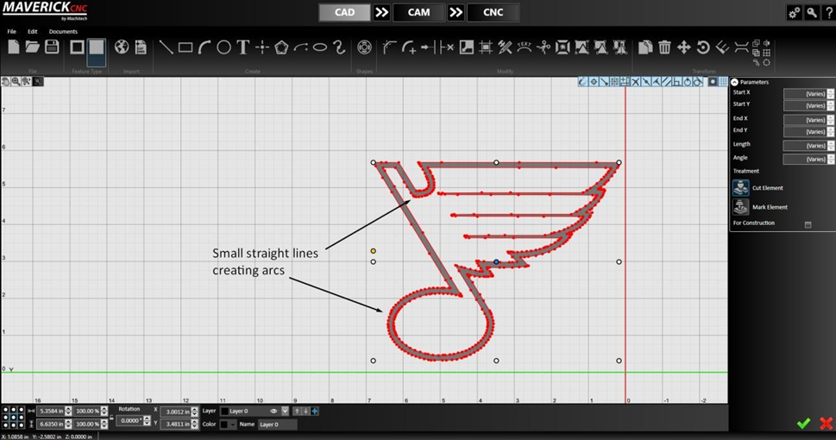836x440 pixels.
Task: Click the Cut Element button
Action: click(x=740, y=188)
